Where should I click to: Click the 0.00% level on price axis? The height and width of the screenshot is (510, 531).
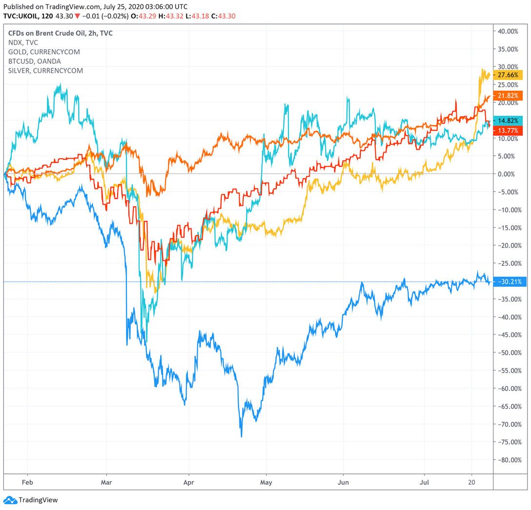(508, 174)
